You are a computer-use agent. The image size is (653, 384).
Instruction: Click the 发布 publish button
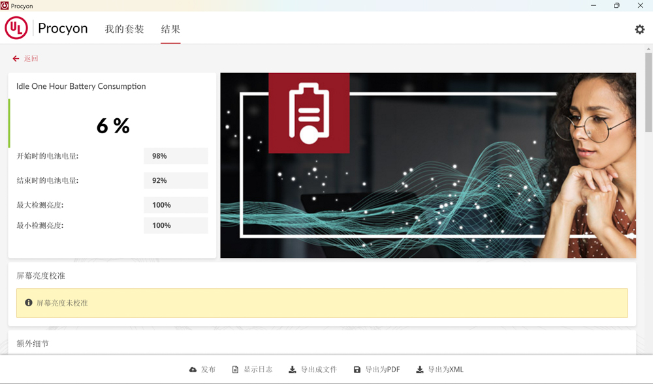click(202, 370)
